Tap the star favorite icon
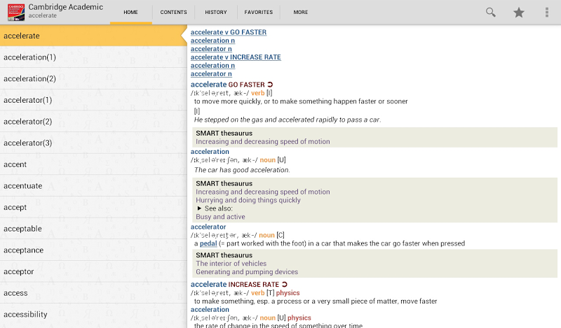The height and width of the screenshot is (328, 561). (518, 12)
